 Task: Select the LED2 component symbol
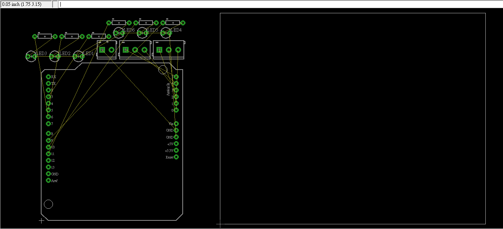(x=55, y=56)
